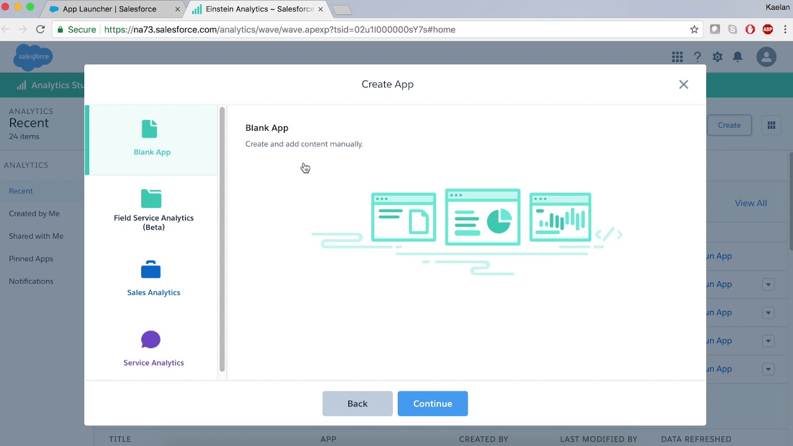Click the Analytics Studio bar chart icon
The height and width of the screenshot is (446, 793).
[x=22, y=85]
